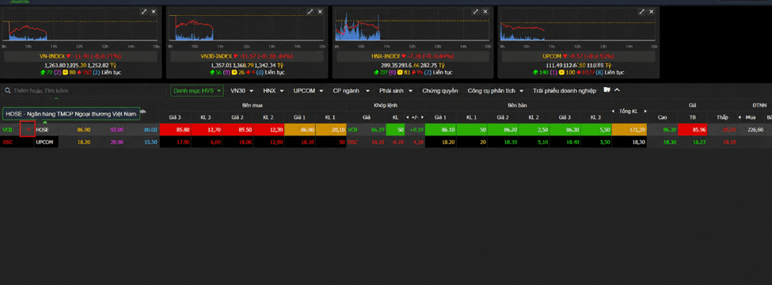
Task: Click DSC average price 18.23 cell
Action: tap(692, 142)
